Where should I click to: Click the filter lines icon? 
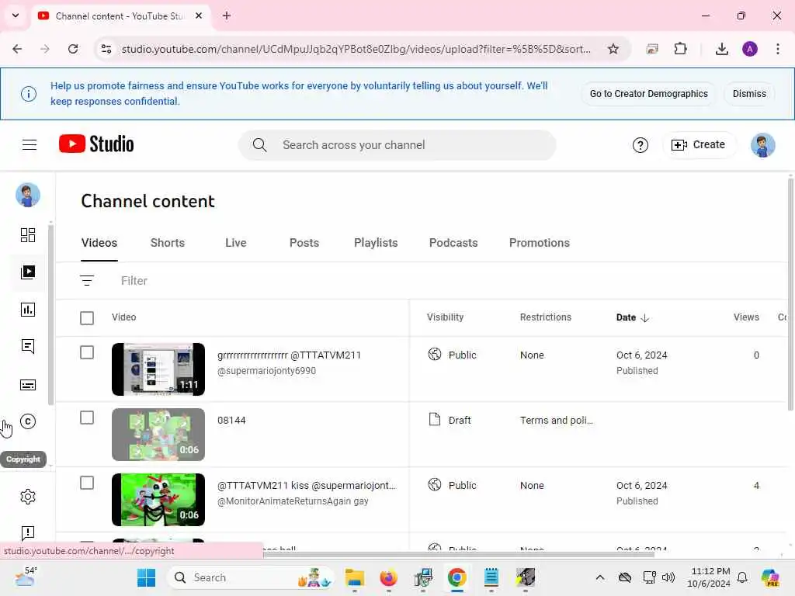point(87,280)
